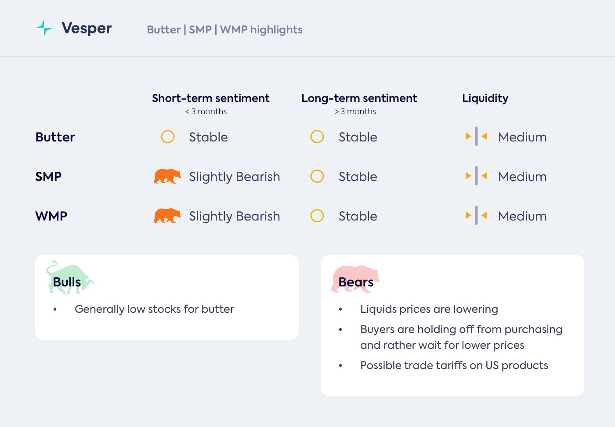This screenshot has width=615, height=427.
Task: Select Butter long-term Stable circle
Action: [x=317, y=137]
